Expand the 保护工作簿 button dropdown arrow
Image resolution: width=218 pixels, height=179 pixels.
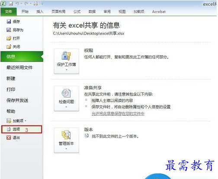point(67,70)
